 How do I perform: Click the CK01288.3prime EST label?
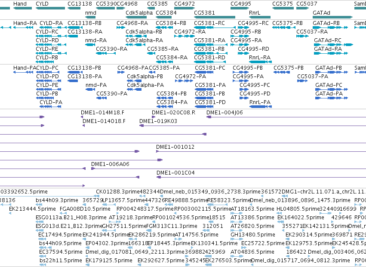pyautogui.click(x=118, y=192)
